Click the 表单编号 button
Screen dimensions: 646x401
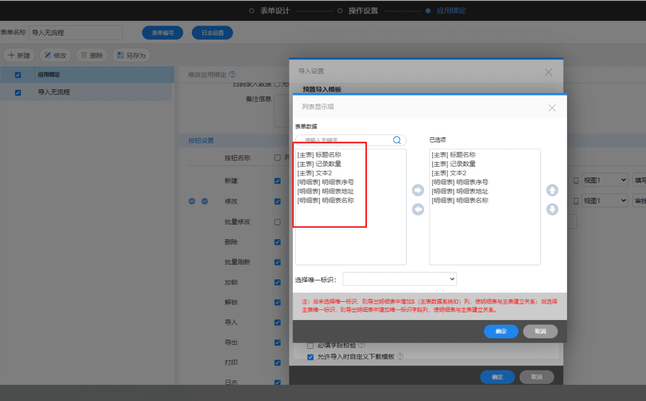tap(163, 33)
